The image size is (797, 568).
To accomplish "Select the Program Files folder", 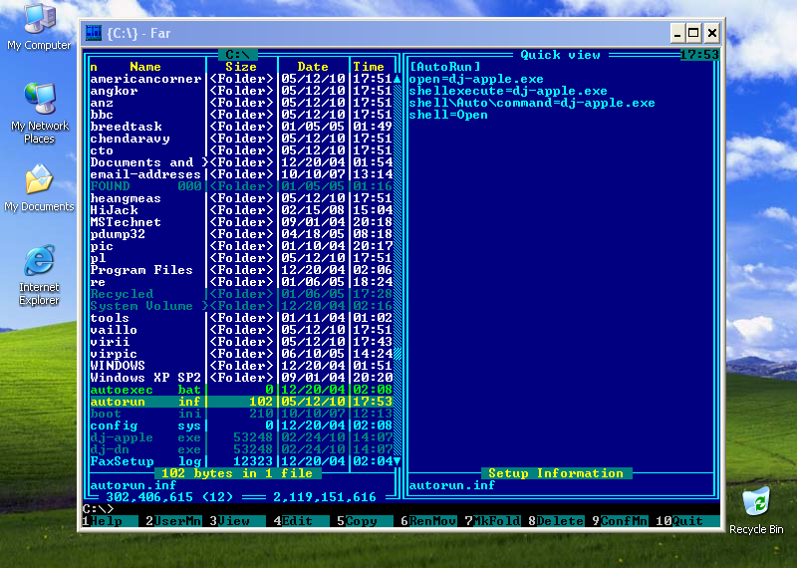I will point(141,270).
